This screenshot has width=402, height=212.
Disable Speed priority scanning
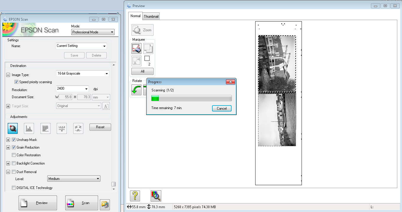[17, 82]
